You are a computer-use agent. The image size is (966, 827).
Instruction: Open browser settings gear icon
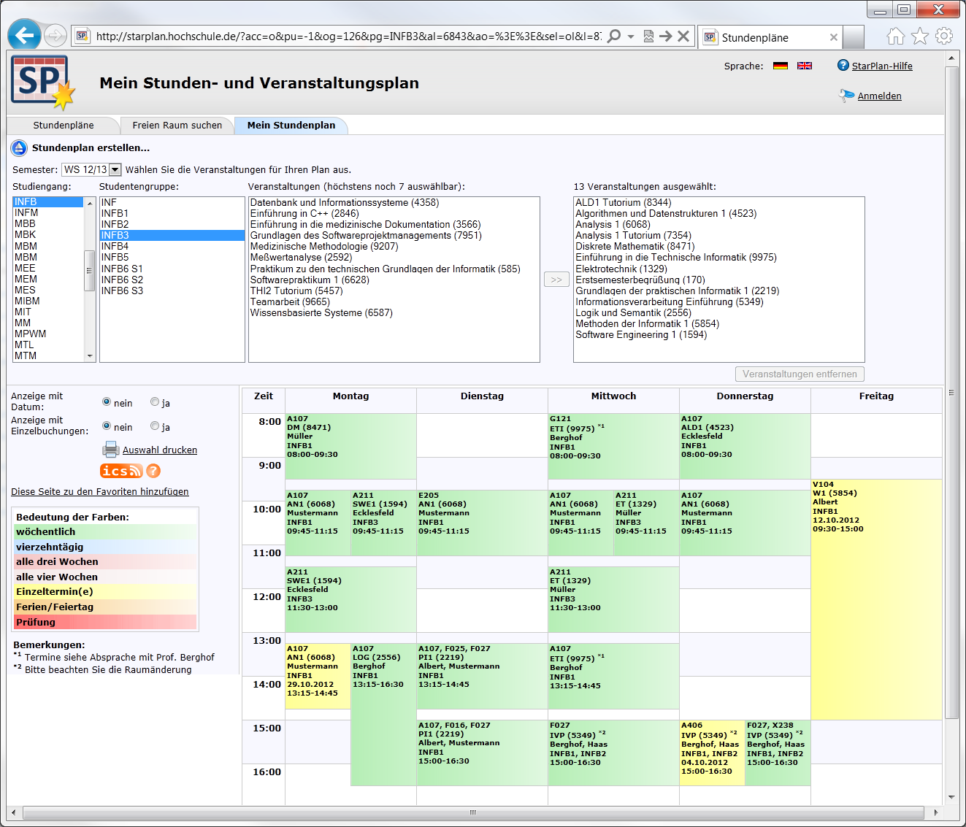(x=944, y=36)
